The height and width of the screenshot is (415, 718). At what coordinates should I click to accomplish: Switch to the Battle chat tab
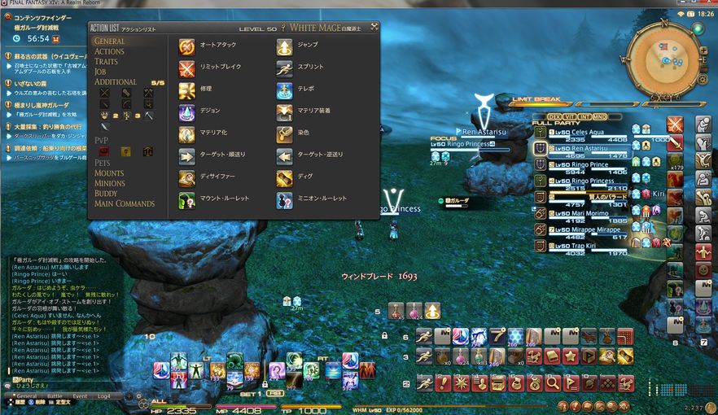(x=55, y=396)
